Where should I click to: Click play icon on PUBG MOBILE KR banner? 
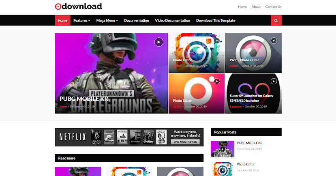click(159, 42)
